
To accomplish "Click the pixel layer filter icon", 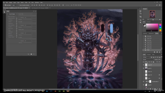I will tap(152, 57).
